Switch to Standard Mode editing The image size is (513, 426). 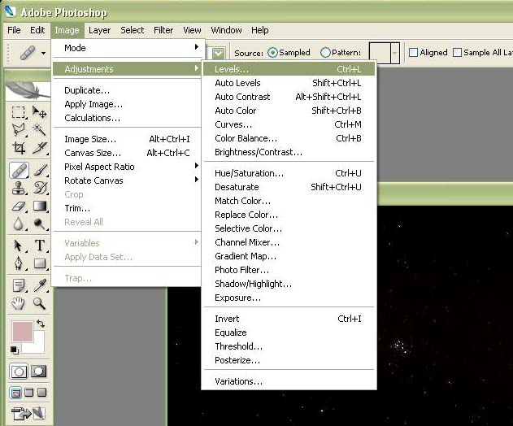pos(19,372)
